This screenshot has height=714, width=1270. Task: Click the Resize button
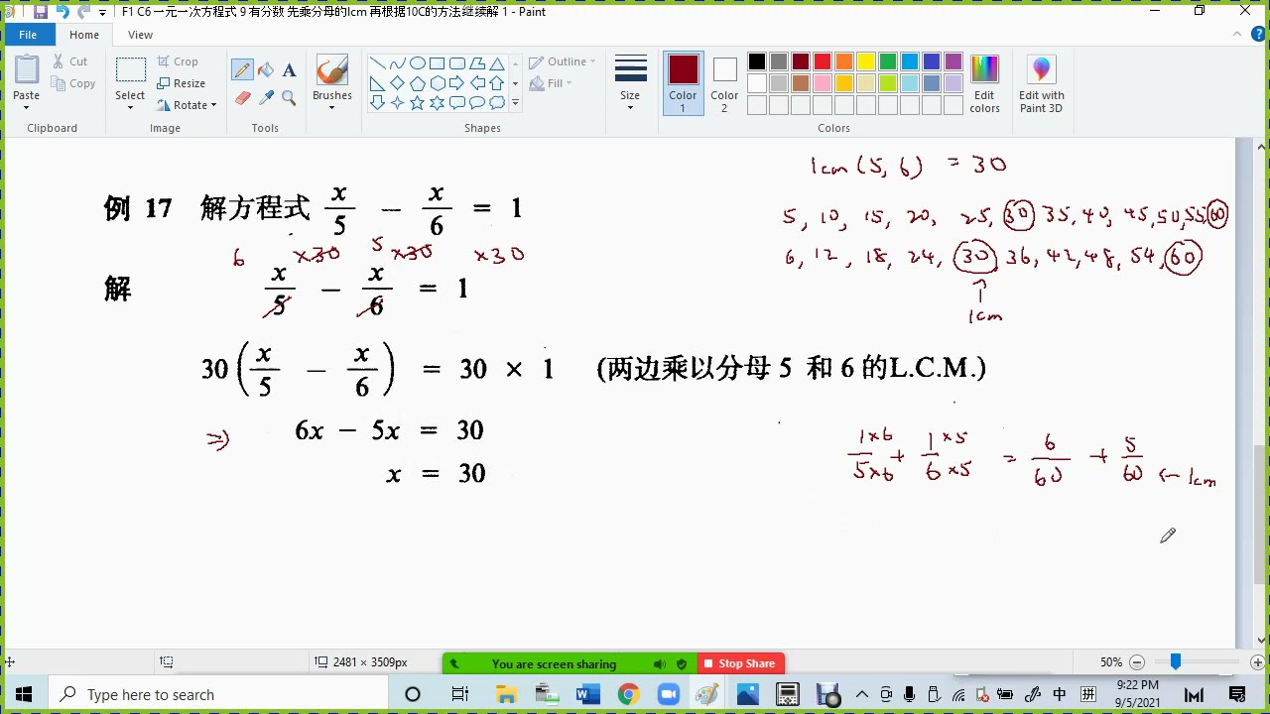(x=181, y=83)
